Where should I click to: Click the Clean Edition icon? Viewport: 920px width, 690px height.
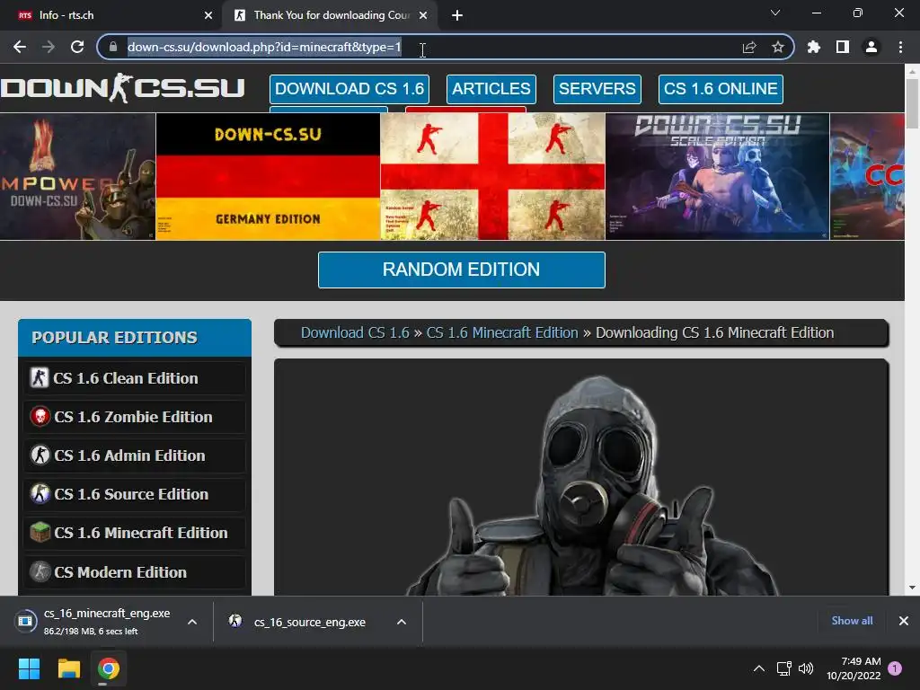coord(40,377)
